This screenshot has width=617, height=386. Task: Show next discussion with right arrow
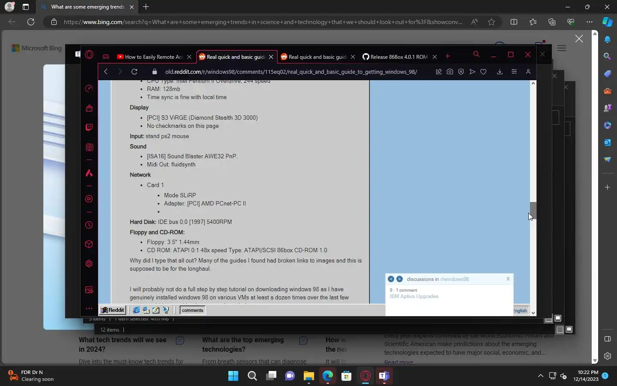[399, 279]
